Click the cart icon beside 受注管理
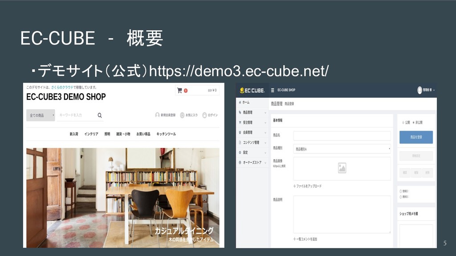 point(240,123)
